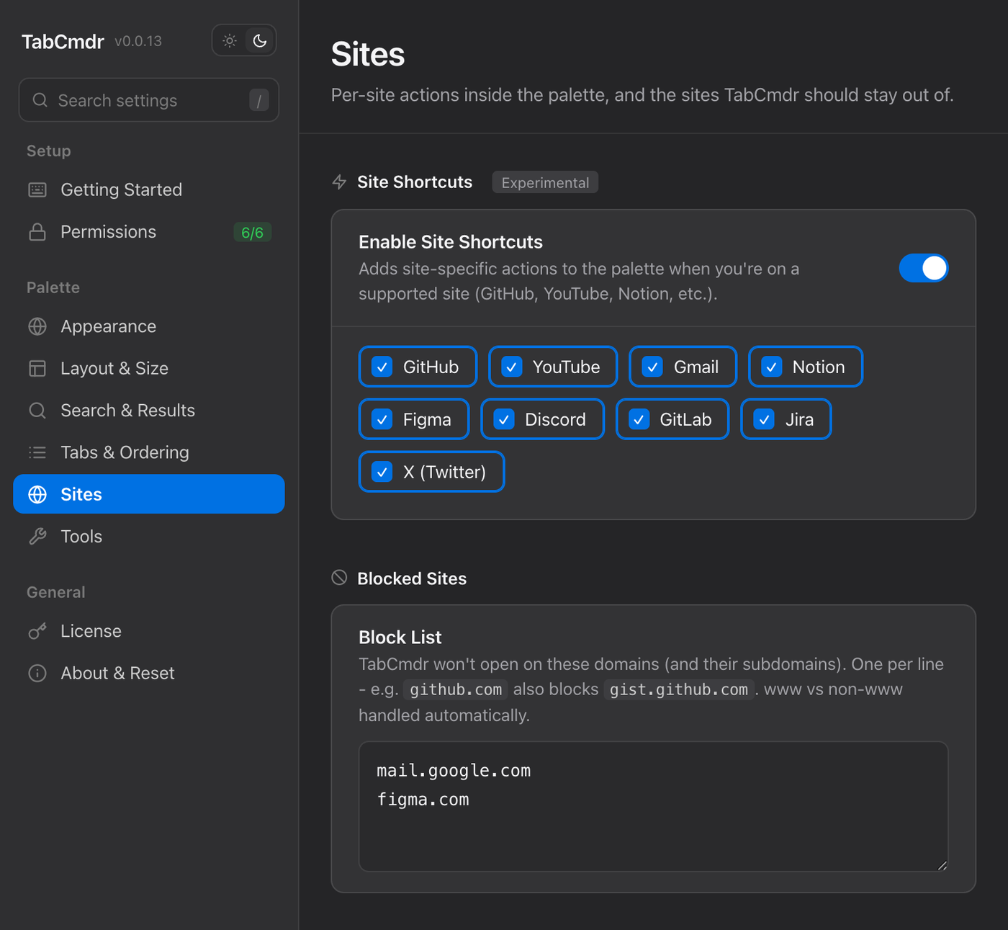
Task: Open Tabs & Ordering settings
Action: 149,452
